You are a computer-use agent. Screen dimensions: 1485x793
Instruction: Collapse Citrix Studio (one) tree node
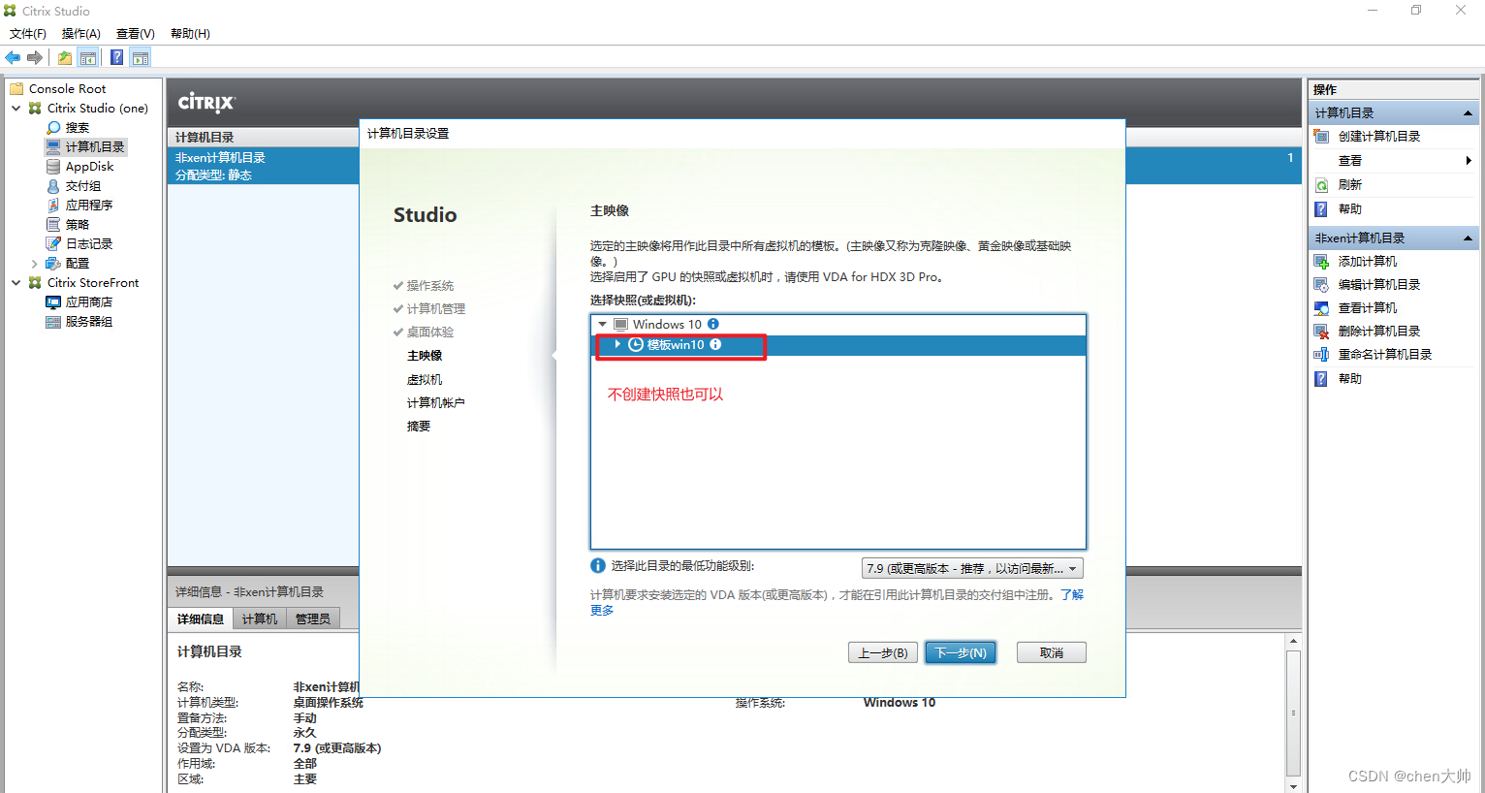pos(16,108)
